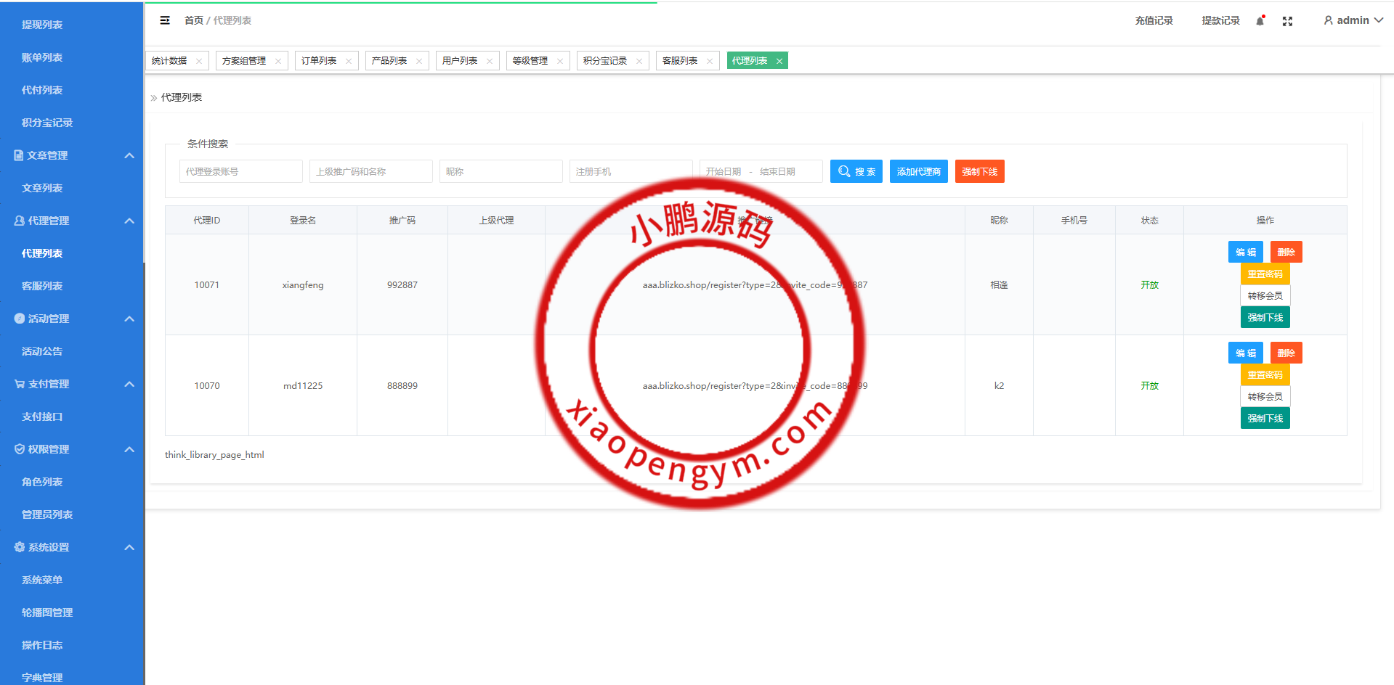Open the admin user dropdown
Screen dimensions: 1394x685
pyautogui.click(x=1353, y=20)
